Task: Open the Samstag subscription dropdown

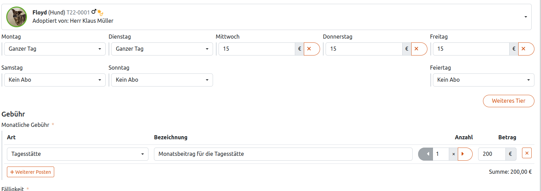Action: (x=55, y=80)
